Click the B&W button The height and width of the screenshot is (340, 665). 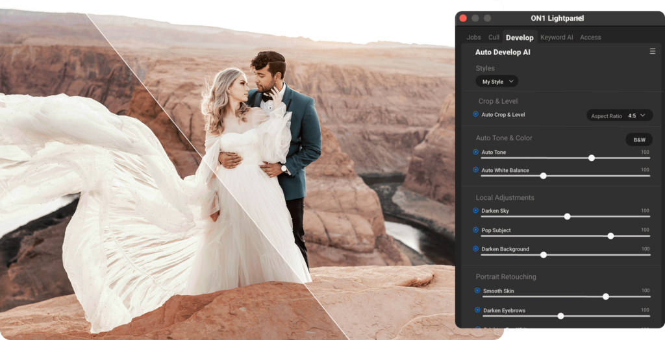point(638,140)
